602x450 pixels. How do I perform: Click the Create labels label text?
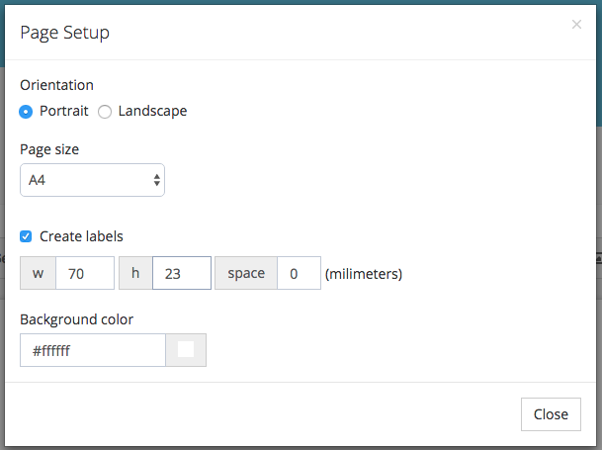click(x=81, y=236)
